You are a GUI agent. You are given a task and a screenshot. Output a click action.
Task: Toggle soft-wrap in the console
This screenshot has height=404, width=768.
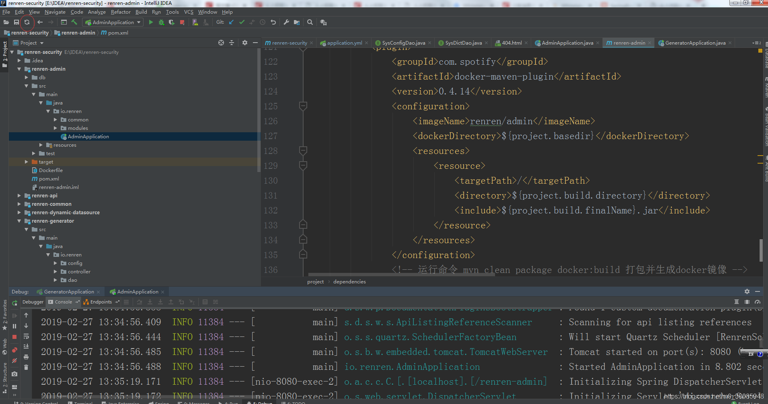click(26, 336)
